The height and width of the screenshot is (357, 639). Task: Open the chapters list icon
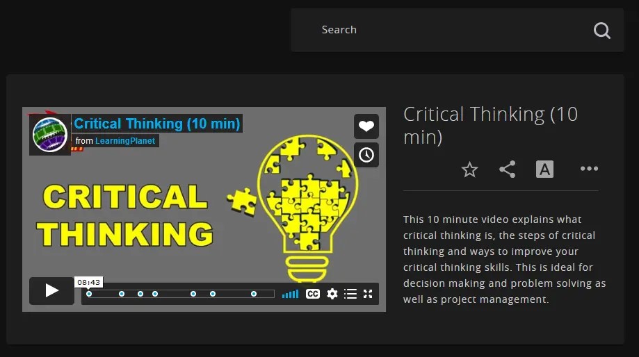coord(350,294)
